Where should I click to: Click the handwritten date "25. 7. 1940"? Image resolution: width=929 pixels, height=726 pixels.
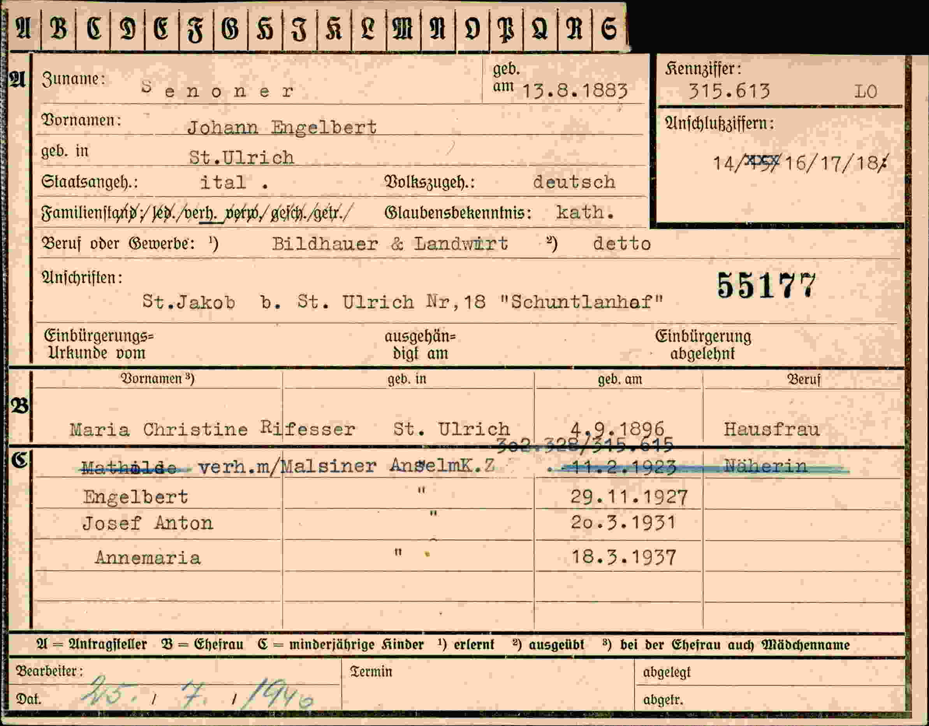tap(198, 694)
